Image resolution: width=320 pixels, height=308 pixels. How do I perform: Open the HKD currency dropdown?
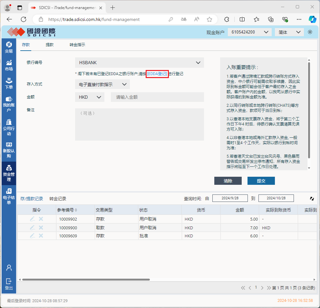point(90,97)
